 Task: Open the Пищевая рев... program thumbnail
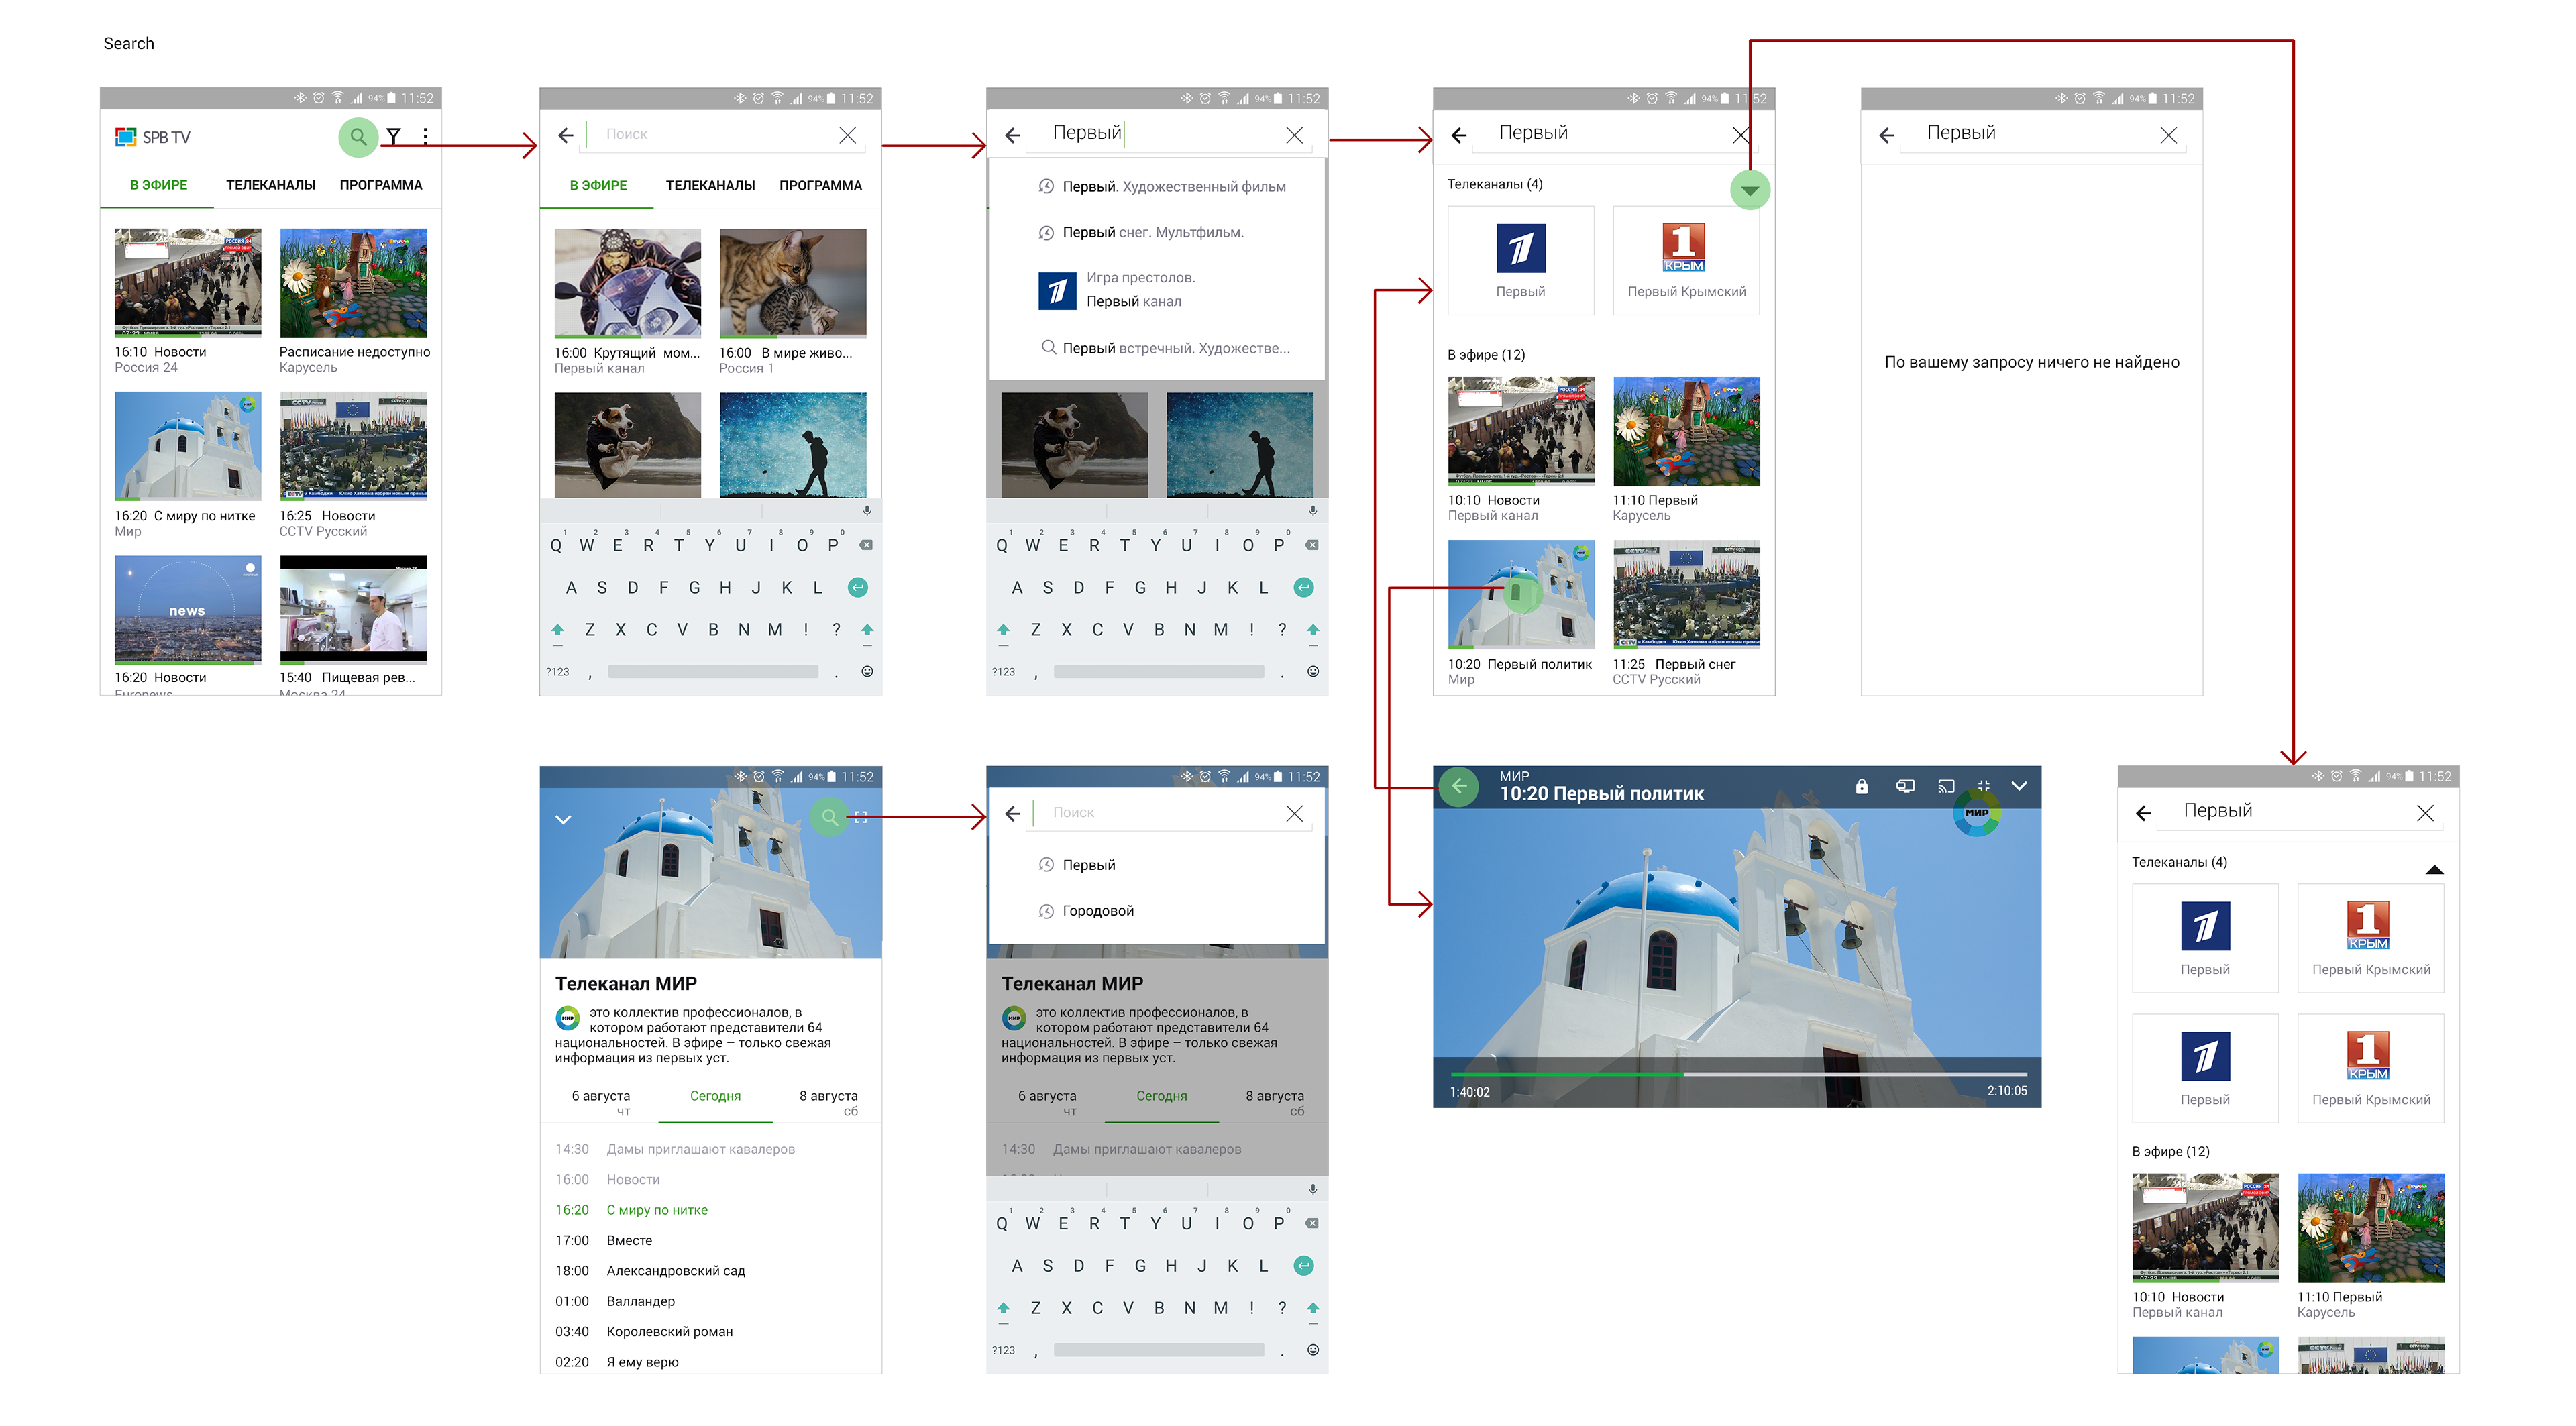(353, 610)
